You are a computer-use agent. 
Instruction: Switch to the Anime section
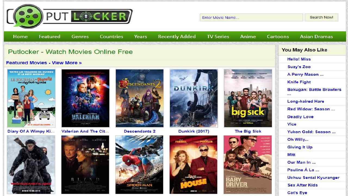click(x=248, y=36)
